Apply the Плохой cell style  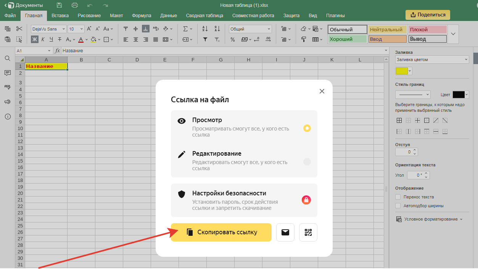click(428, 29)
